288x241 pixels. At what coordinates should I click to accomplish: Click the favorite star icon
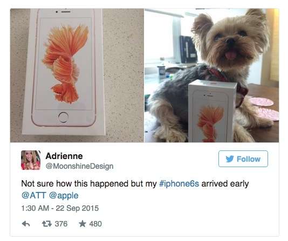83,223
